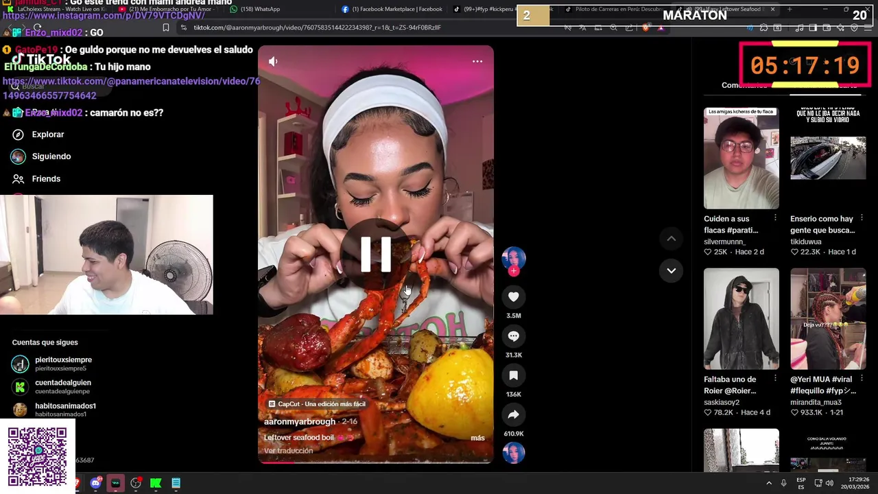878x494 pixels.
Task: Share the video with the arrow icon
Action: 513,414
